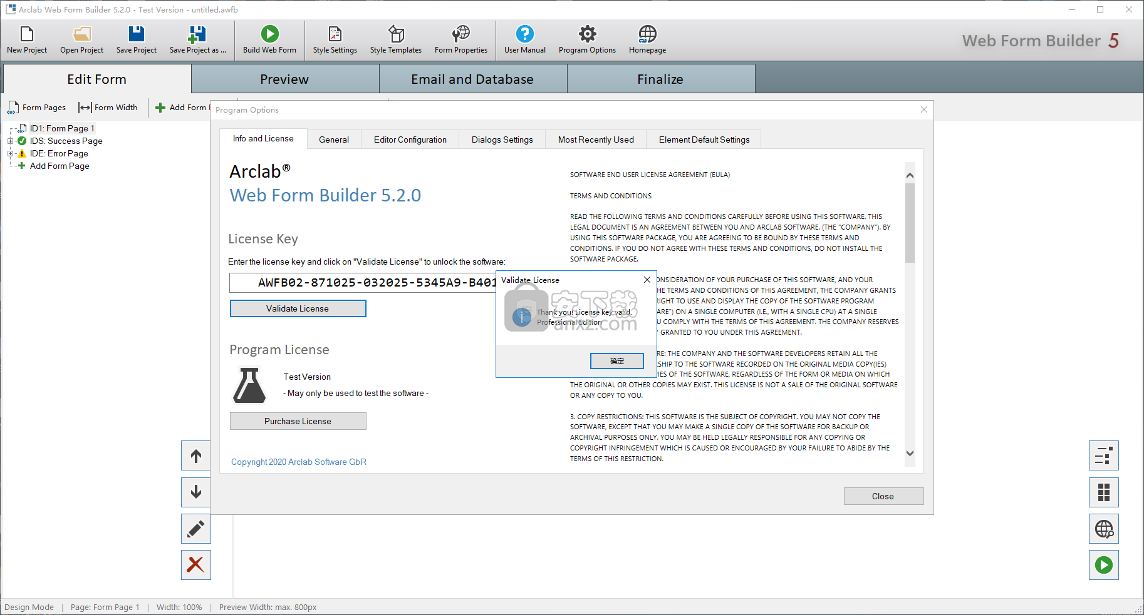Move element down with the arrow button
Viewport: 1144px width, 615px height.
[x=196, y=492]
